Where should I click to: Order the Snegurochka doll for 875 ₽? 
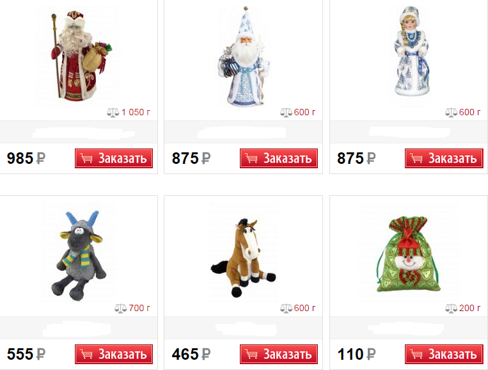pyautogui.click(x=444, y=158)
